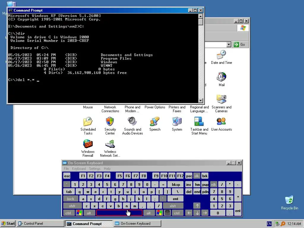Open Security Center icon
This screenshot has width=304, height=228.
point(110,126)
